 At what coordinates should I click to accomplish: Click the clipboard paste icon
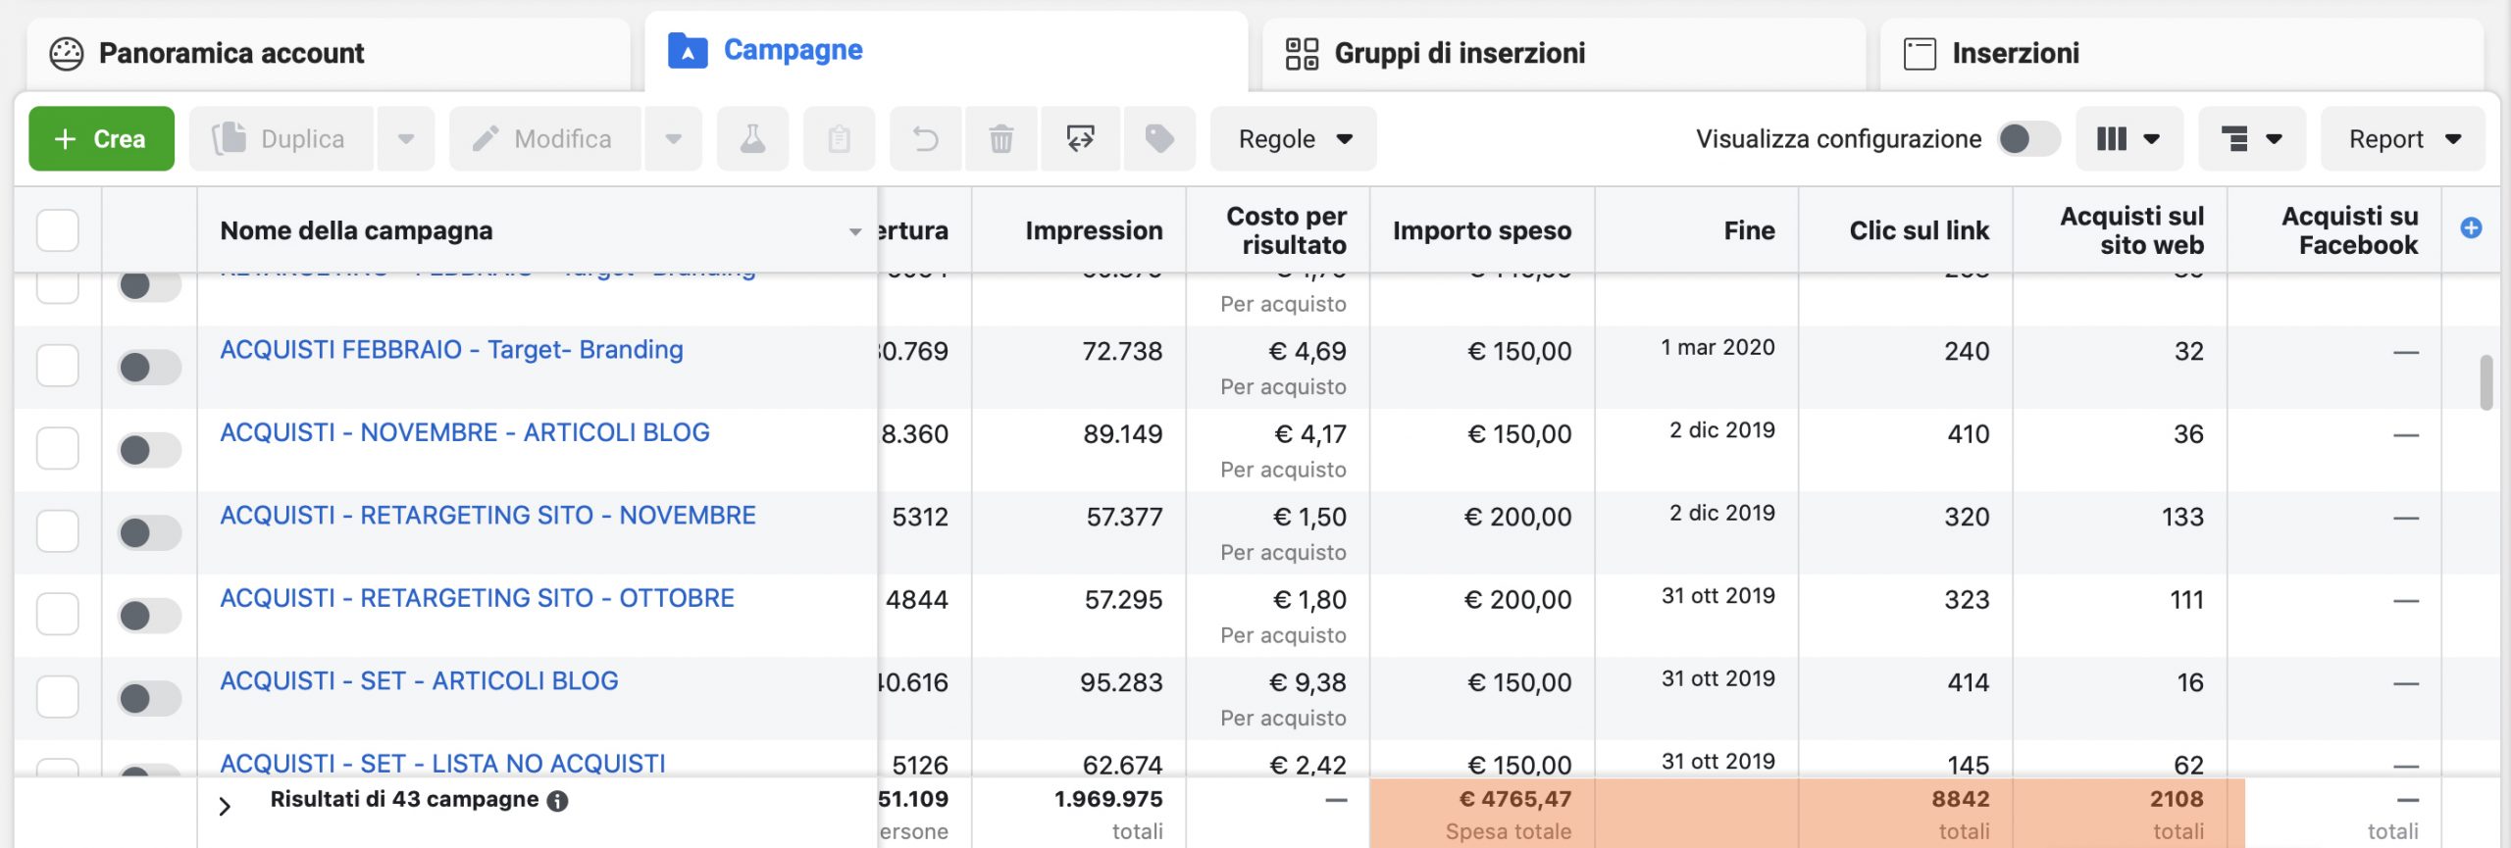tap(839, 139)
